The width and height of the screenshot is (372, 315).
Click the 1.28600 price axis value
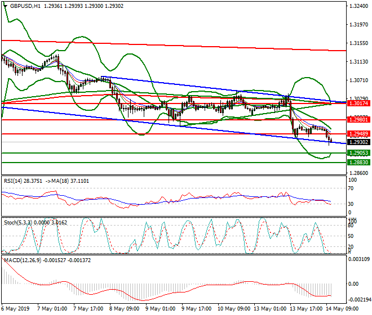pos(358,173)
